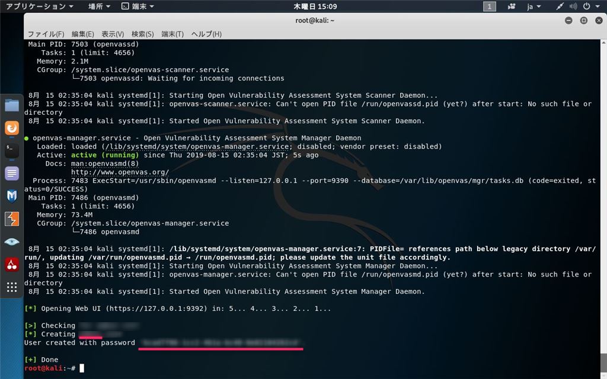Open the 場所 menu
Image resolution: width=607 pixels, height=379 pixels.
click(99, 6)
